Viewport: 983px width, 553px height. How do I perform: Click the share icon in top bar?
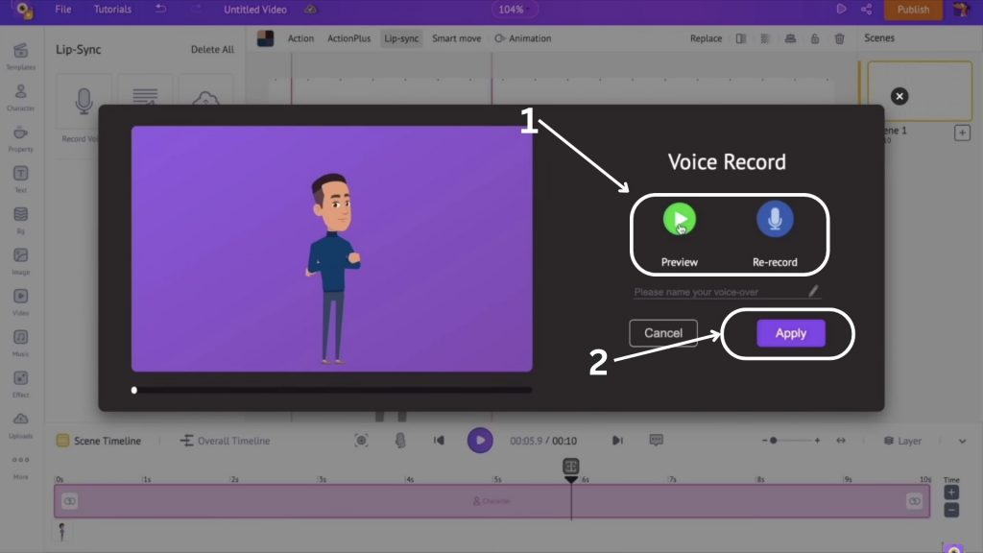click(866, 10)
